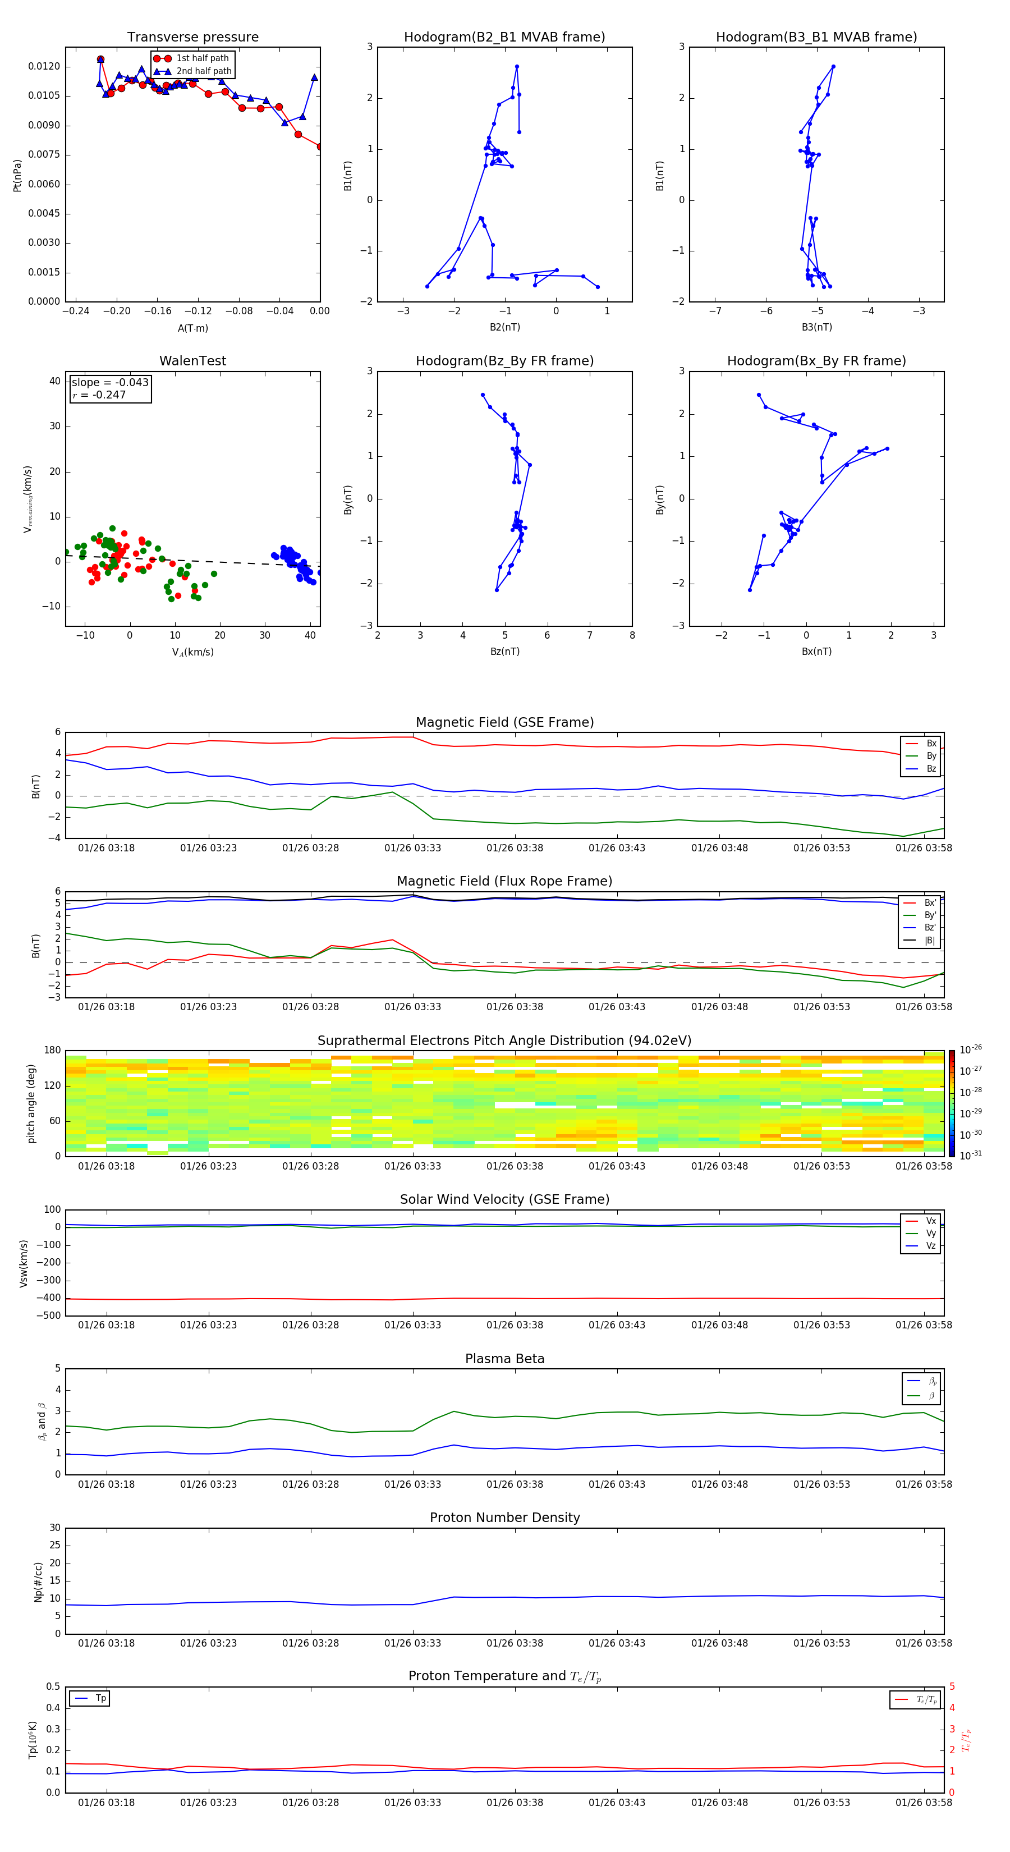Select the "slope = -0.043" annotation
Image resolution: width=1010 pixels, height=1852 pixels.
[110, 383]
